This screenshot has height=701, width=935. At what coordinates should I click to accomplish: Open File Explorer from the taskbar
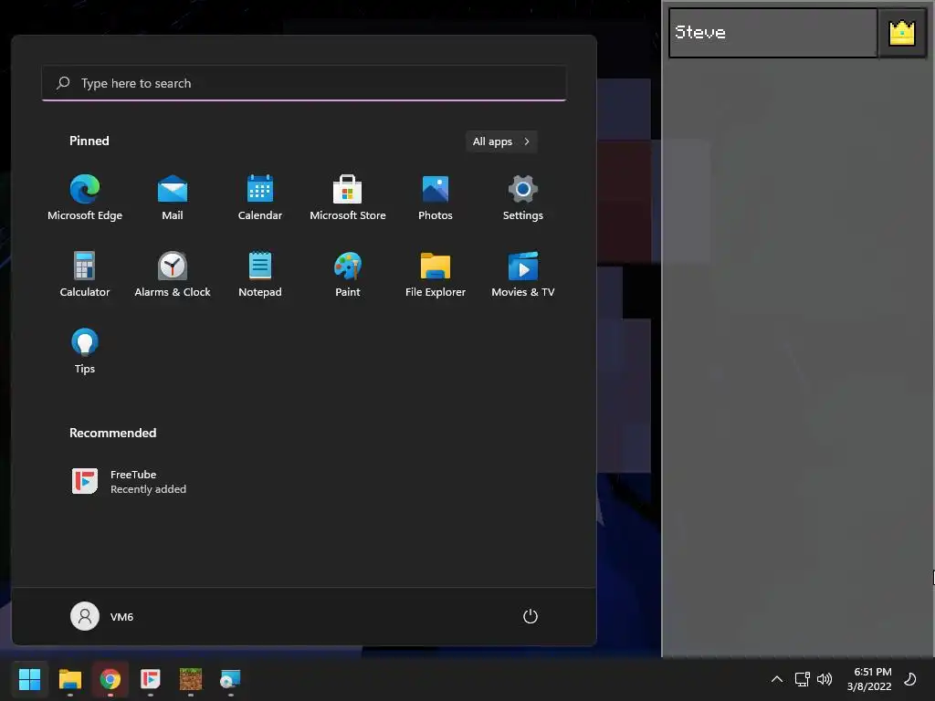pos(69,679)
